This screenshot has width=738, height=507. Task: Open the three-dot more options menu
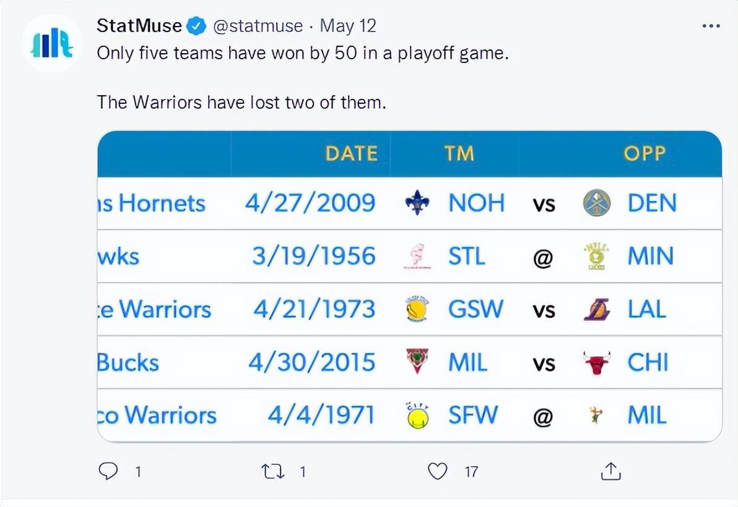(711, 26)
